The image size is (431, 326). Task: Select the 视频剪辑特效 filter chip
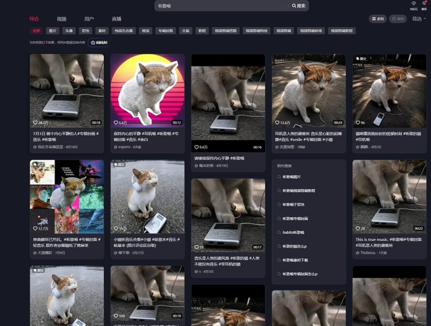click(257, 31)
